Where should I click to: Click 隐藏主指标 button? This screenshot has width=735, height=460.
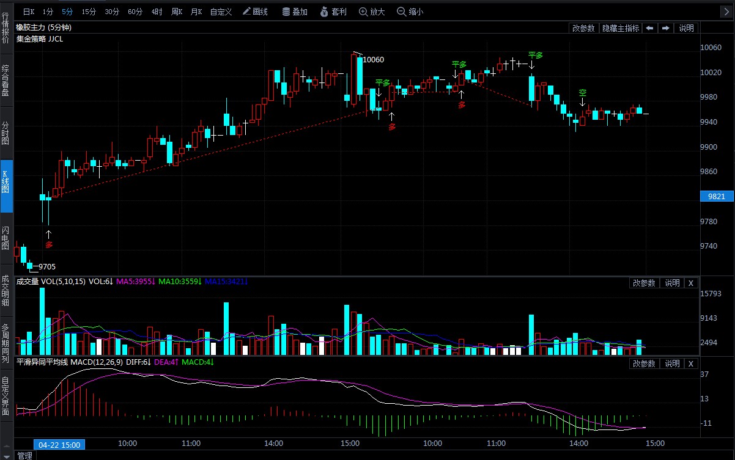(620, 28)
